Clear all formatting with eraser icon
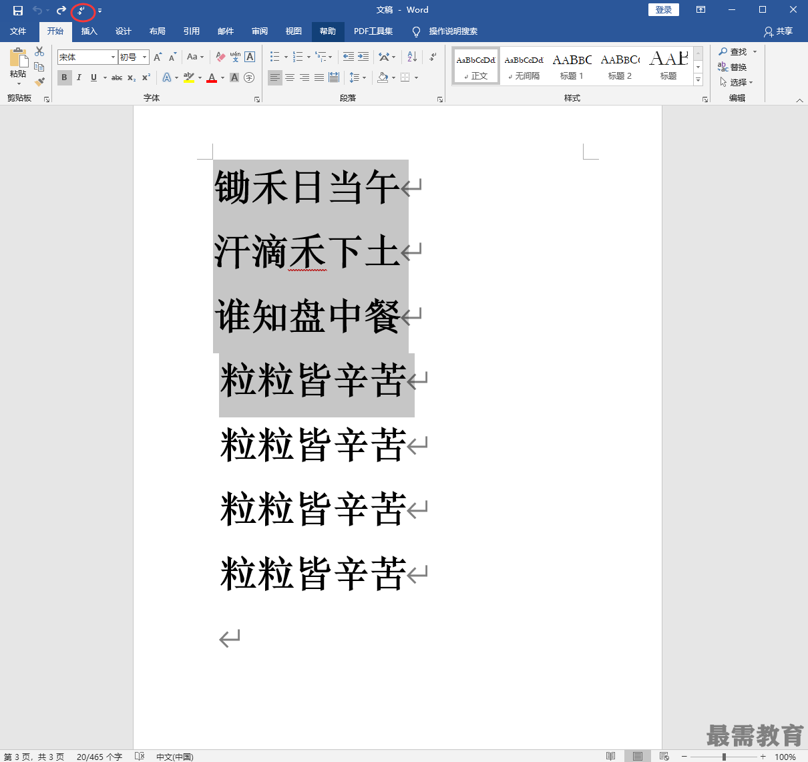Viewport: 808px width, 762px height. coord(220,57)
